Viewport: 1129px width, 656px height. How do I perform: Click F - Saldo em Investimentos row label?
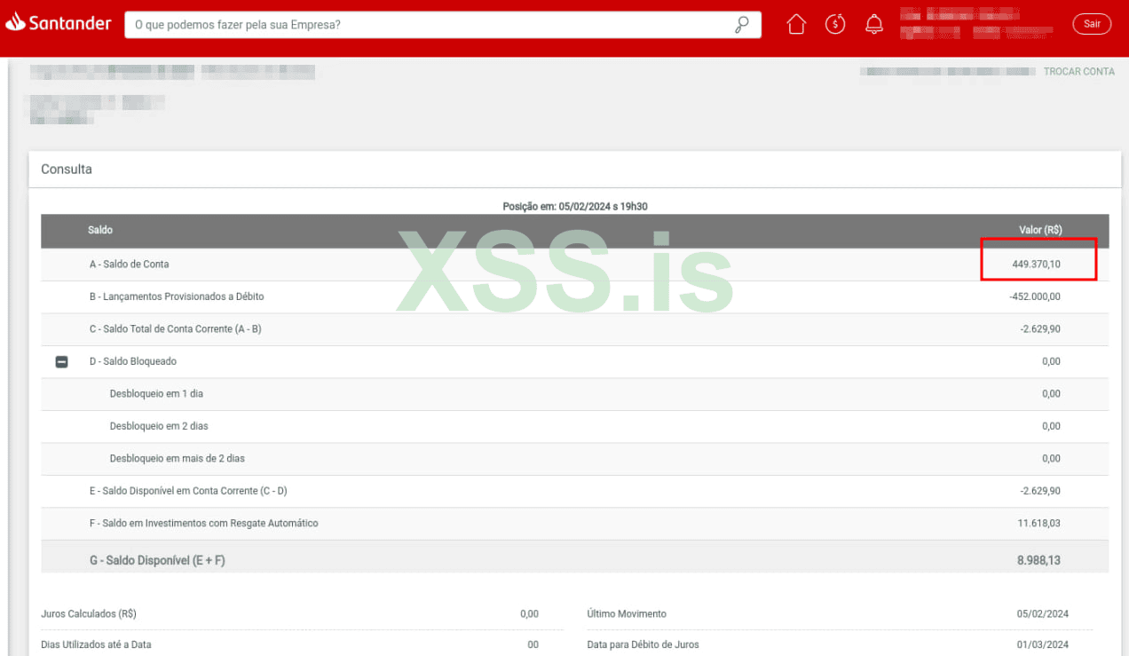tap(203, 524)
